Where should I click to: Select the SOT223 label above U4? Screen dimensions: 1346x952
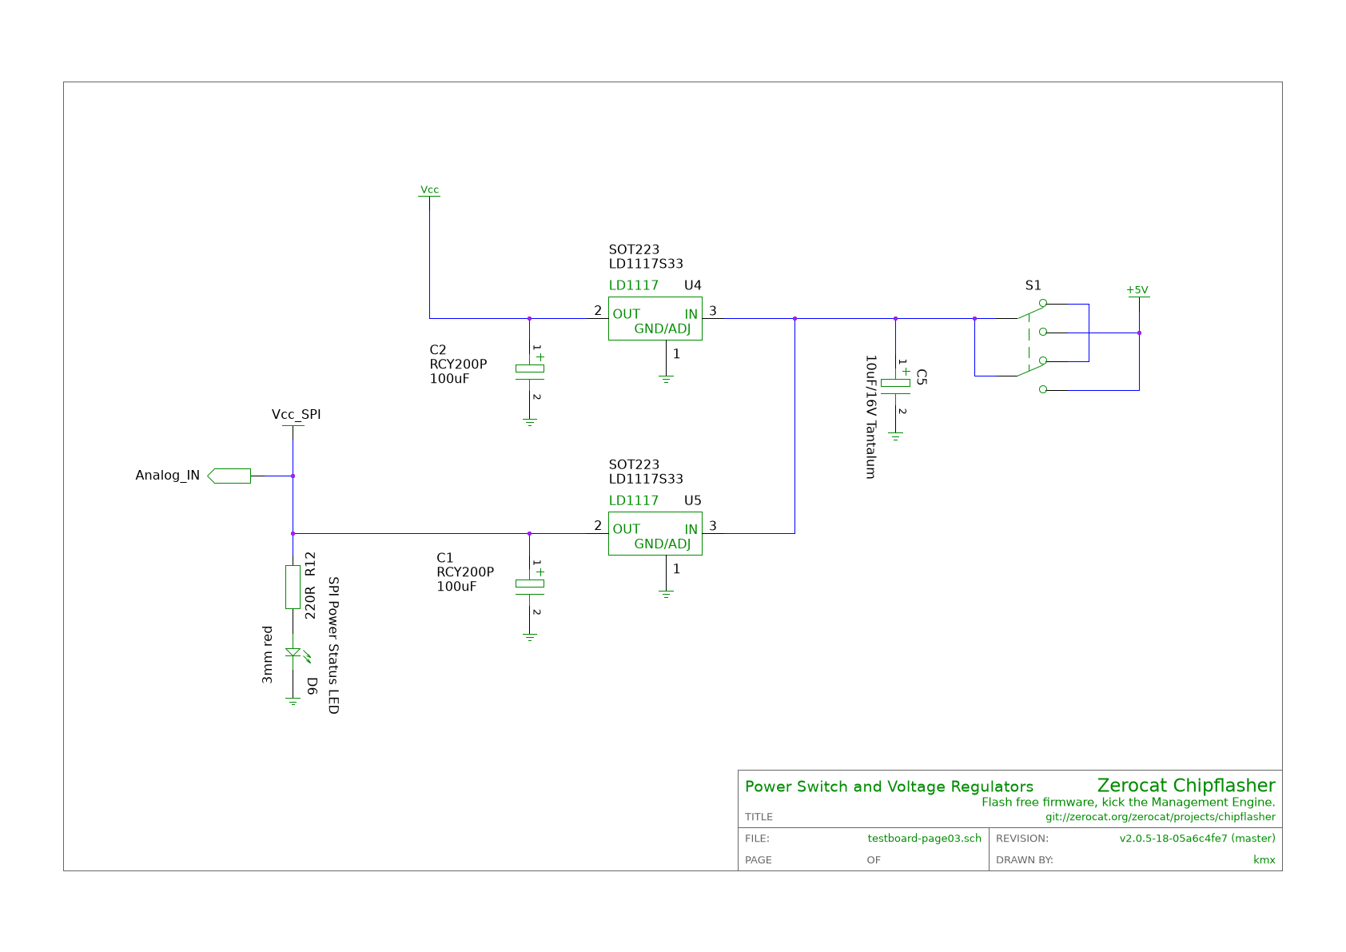point(634,249)
